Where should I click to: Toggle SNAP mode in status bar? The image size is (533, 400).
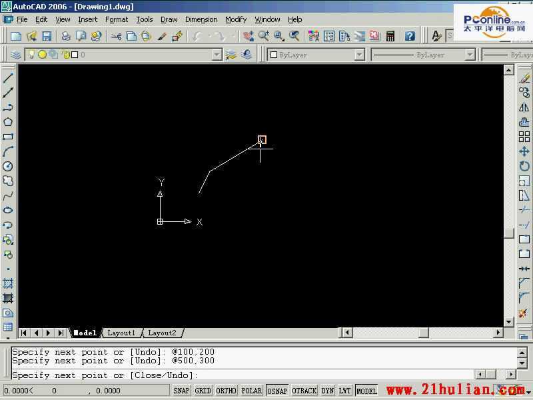(181, 391)
